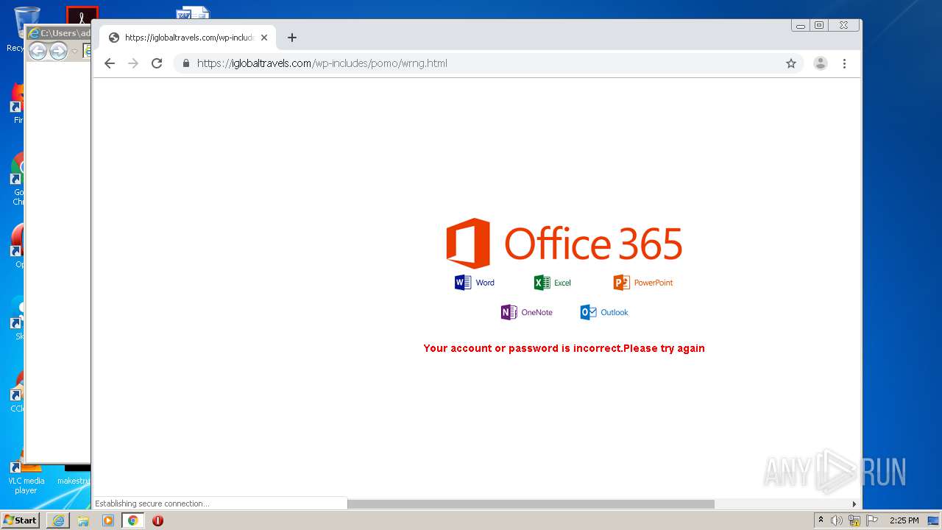The height and width of the screenshot is (530, 942).
Task: Click Show desktop button at taskbar end
Action: [935, 520]
